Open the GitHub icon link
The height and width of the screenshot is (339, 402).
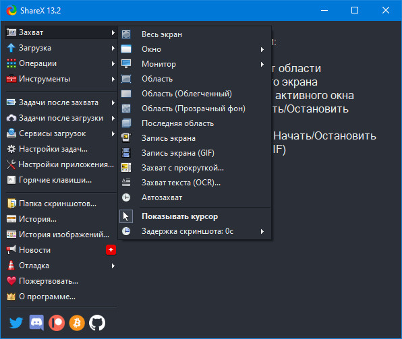pos(97,323)
